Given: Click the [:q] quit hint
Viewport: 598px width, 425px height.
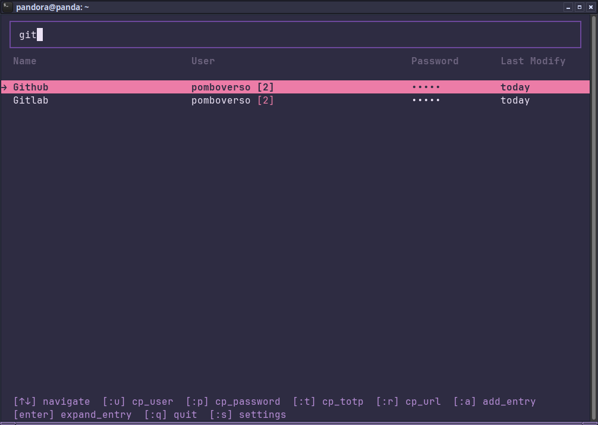Looking at the screenshot, I should pos(171,415).
